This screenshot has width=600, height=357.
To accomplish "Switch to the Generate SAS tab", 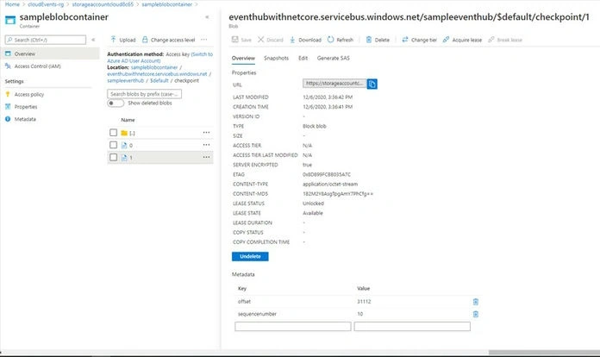I will 334,58.
